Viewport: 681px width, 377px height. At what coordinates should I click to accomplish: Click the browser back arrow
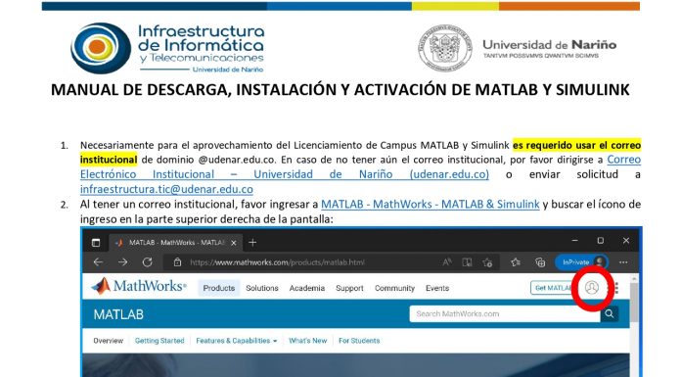[x=98, y=262]
